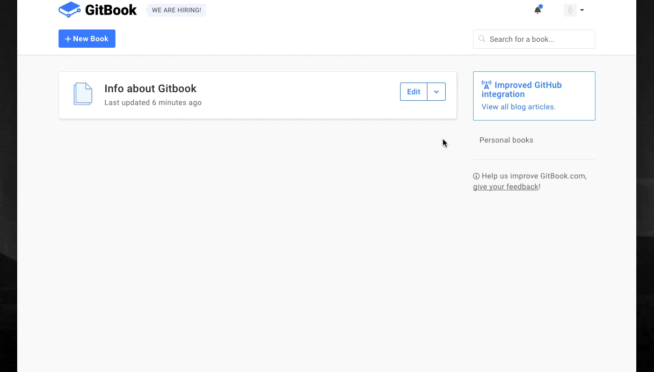Expand the dropdown arrow beside Edit
Image resolution: width=654 pixels, height=372 pixels.
[x=437, y=92]
